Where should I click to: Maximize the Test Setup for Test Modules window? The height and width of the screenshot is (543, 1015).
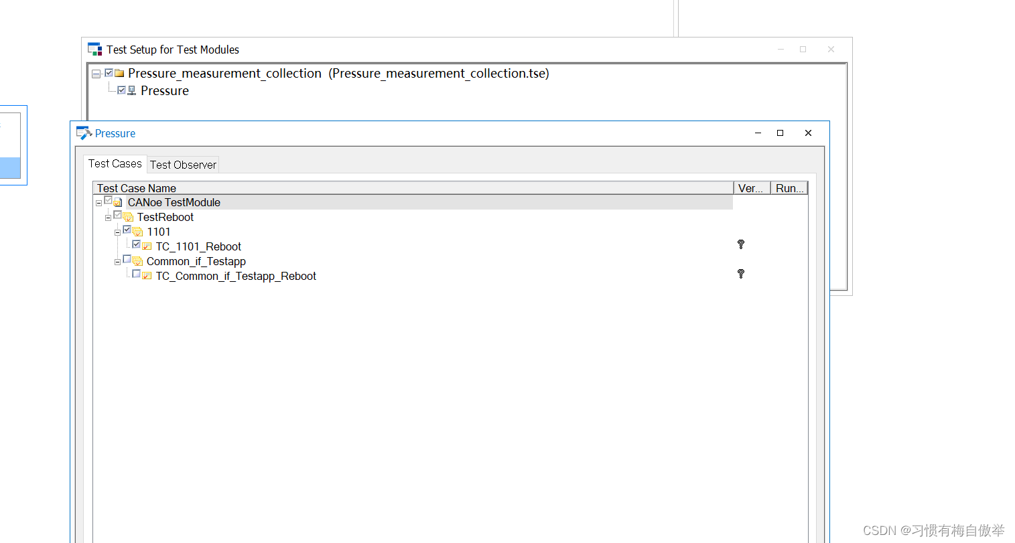803,49
